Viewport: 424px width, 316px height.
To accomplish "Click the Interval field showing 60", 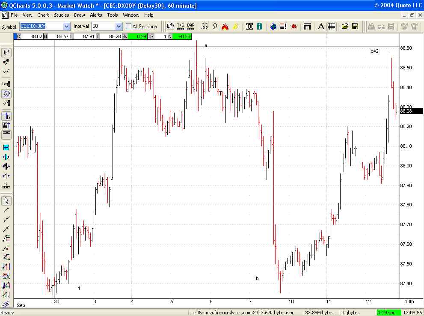I will coord(104,26).
